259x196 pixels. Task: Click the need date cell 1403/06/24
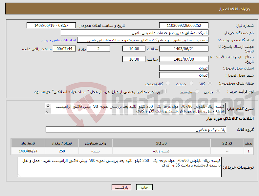coord(28,151)
